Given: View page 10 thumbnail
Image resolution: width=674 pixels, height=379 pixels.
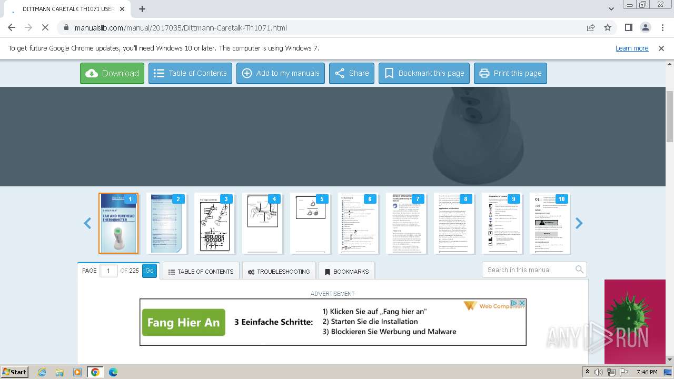Looking at the screenshot, I should click(x=550, y=223).
